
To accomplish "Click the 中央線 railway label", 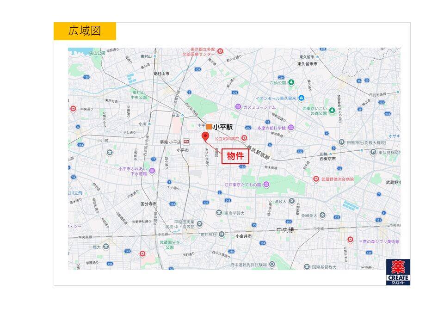I will click(x=285, y=230).
